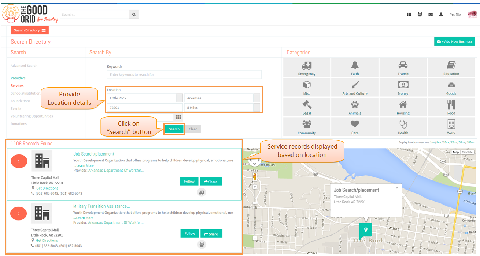The height and width of the screenshot is (256, 480).
Task: Select Donations in the search sidebar
Action: pyautogui.click(x=19, y=124)
